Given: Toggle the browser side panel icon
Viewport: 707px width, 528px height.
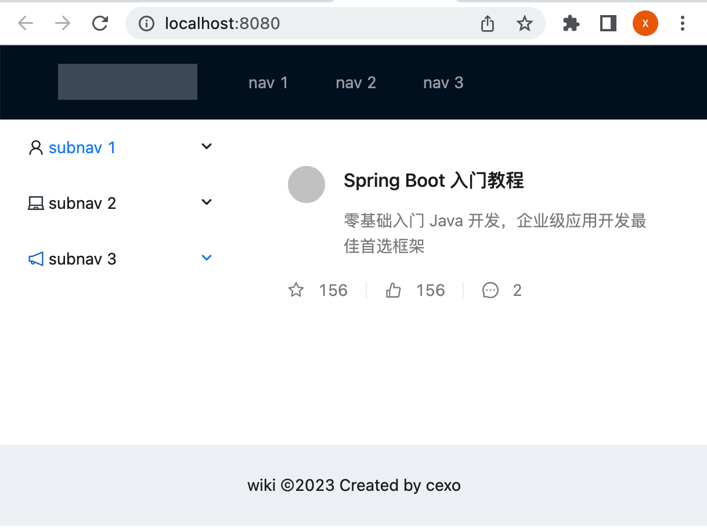Looking at the screenshot, I should click(x=608, y=23).
